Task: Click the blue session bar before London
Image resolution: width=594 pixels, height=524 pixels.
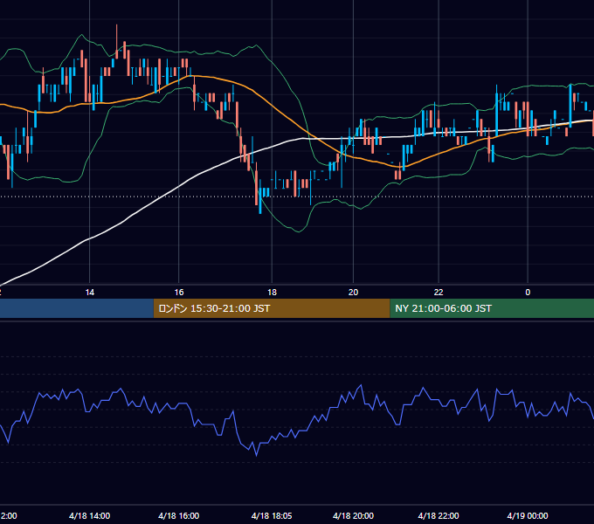Action: click(x=77, y=308)
